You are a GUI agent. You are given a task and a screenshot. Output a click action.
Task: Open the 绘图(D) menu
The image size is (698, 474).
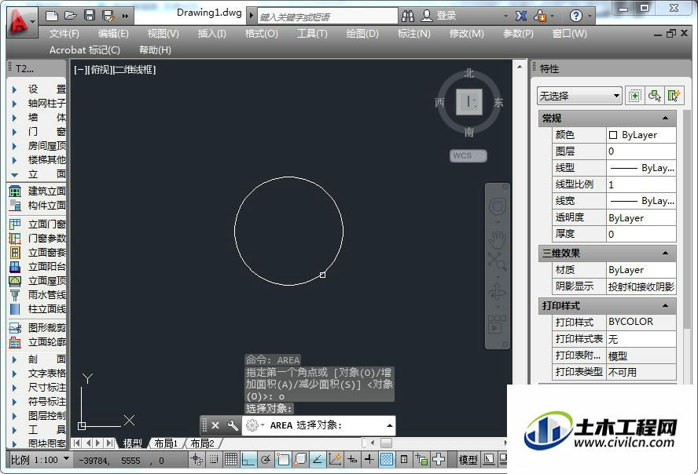click(x=362, y=33)
